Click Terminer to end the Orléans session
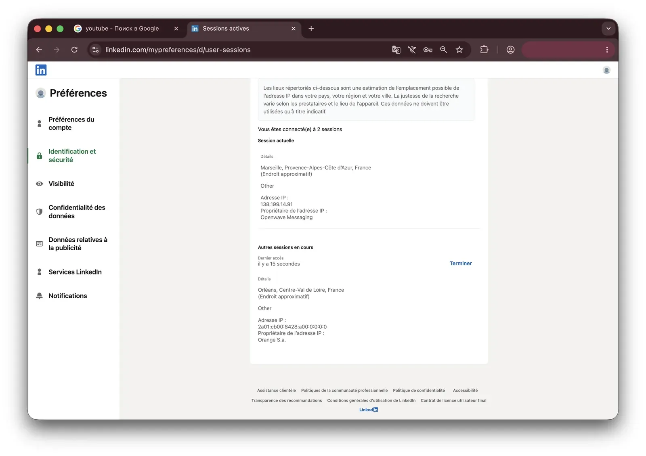This screenshot has width=646, height=456. [x=461, y=263]
